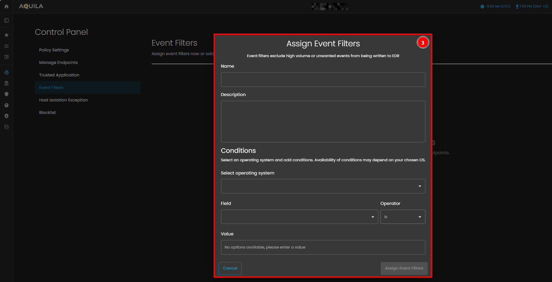552x282 pixels.
Task: Click the shield with user icon
Action: point(6,116)
